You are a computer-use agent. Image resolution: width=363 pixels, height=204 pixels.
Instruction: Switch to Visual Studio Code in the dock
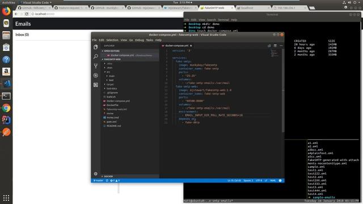click(6, 83)
